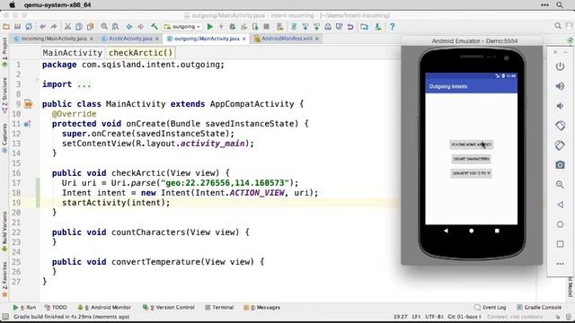Viewport: 575px width, 323px height.
Task: Click the Paste clipboard icon
Action: point(90,27)
